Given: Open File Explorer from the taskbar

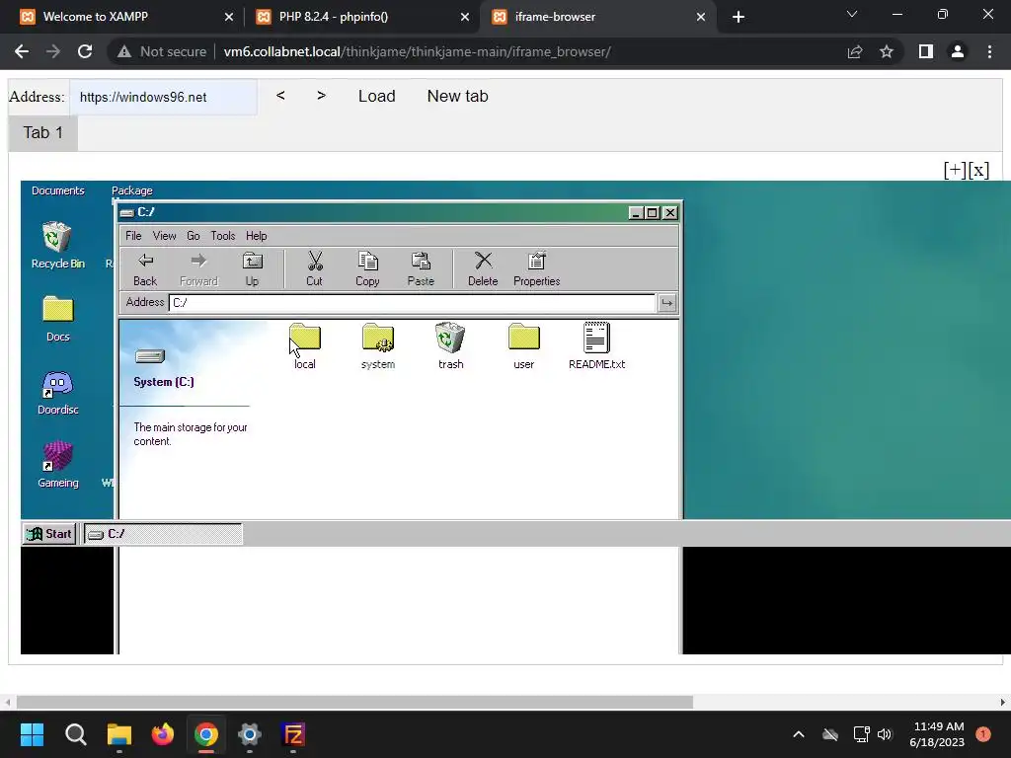Looking at the screenshot, I should 119,734.
